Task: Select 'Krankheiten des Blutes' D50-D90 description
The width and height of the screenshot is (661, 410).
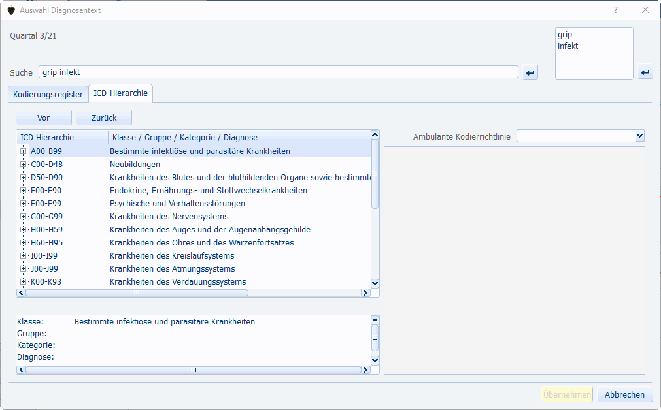Action: (x=240, y=177)
